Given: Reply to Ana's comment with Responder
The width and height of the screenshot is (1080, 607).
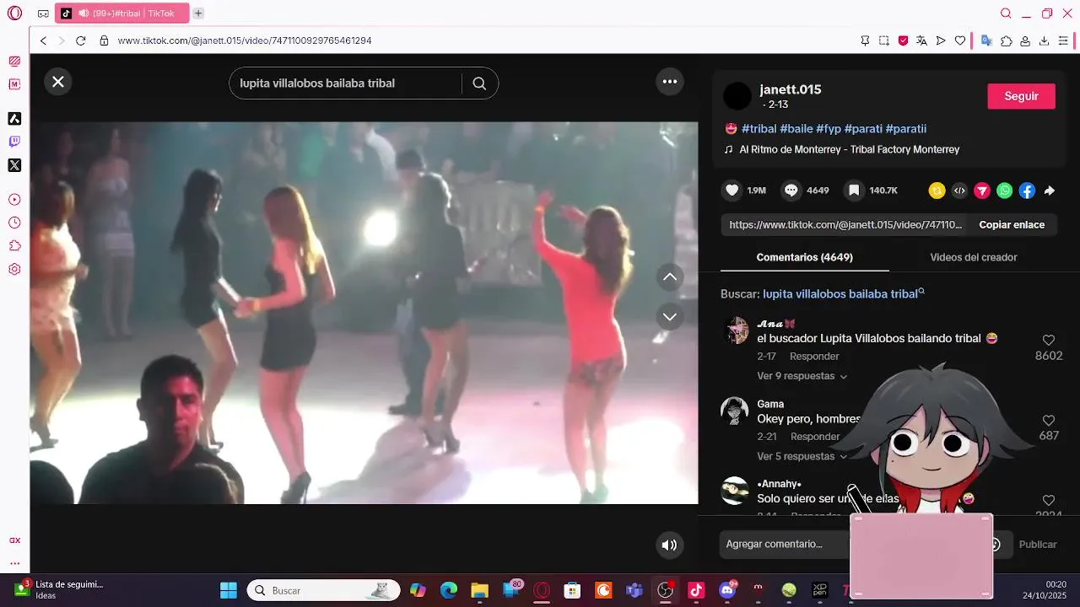Looking at the screenshot, I should pos(814,357).
